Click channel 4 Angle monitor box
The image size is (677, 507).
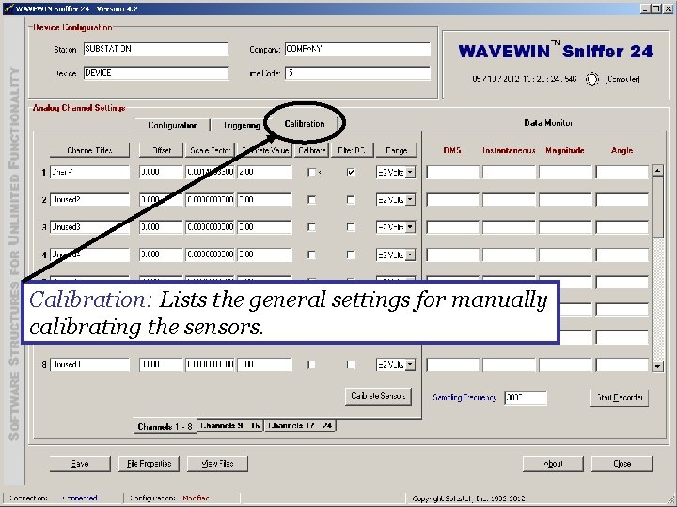point(622,254)
